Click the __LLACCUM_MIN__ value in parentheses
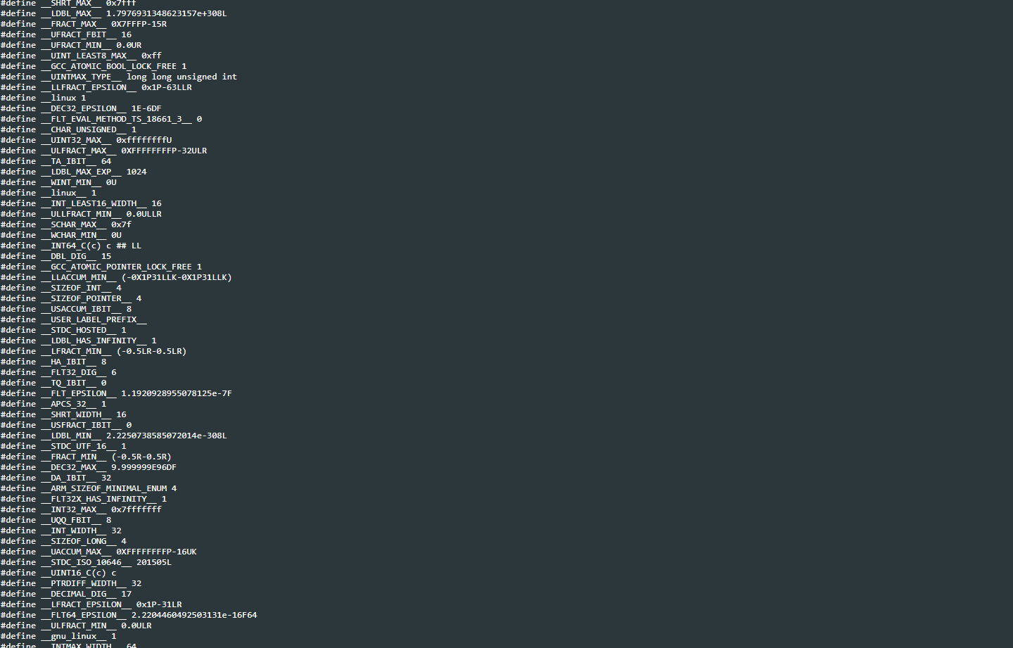 pos(177,277)
